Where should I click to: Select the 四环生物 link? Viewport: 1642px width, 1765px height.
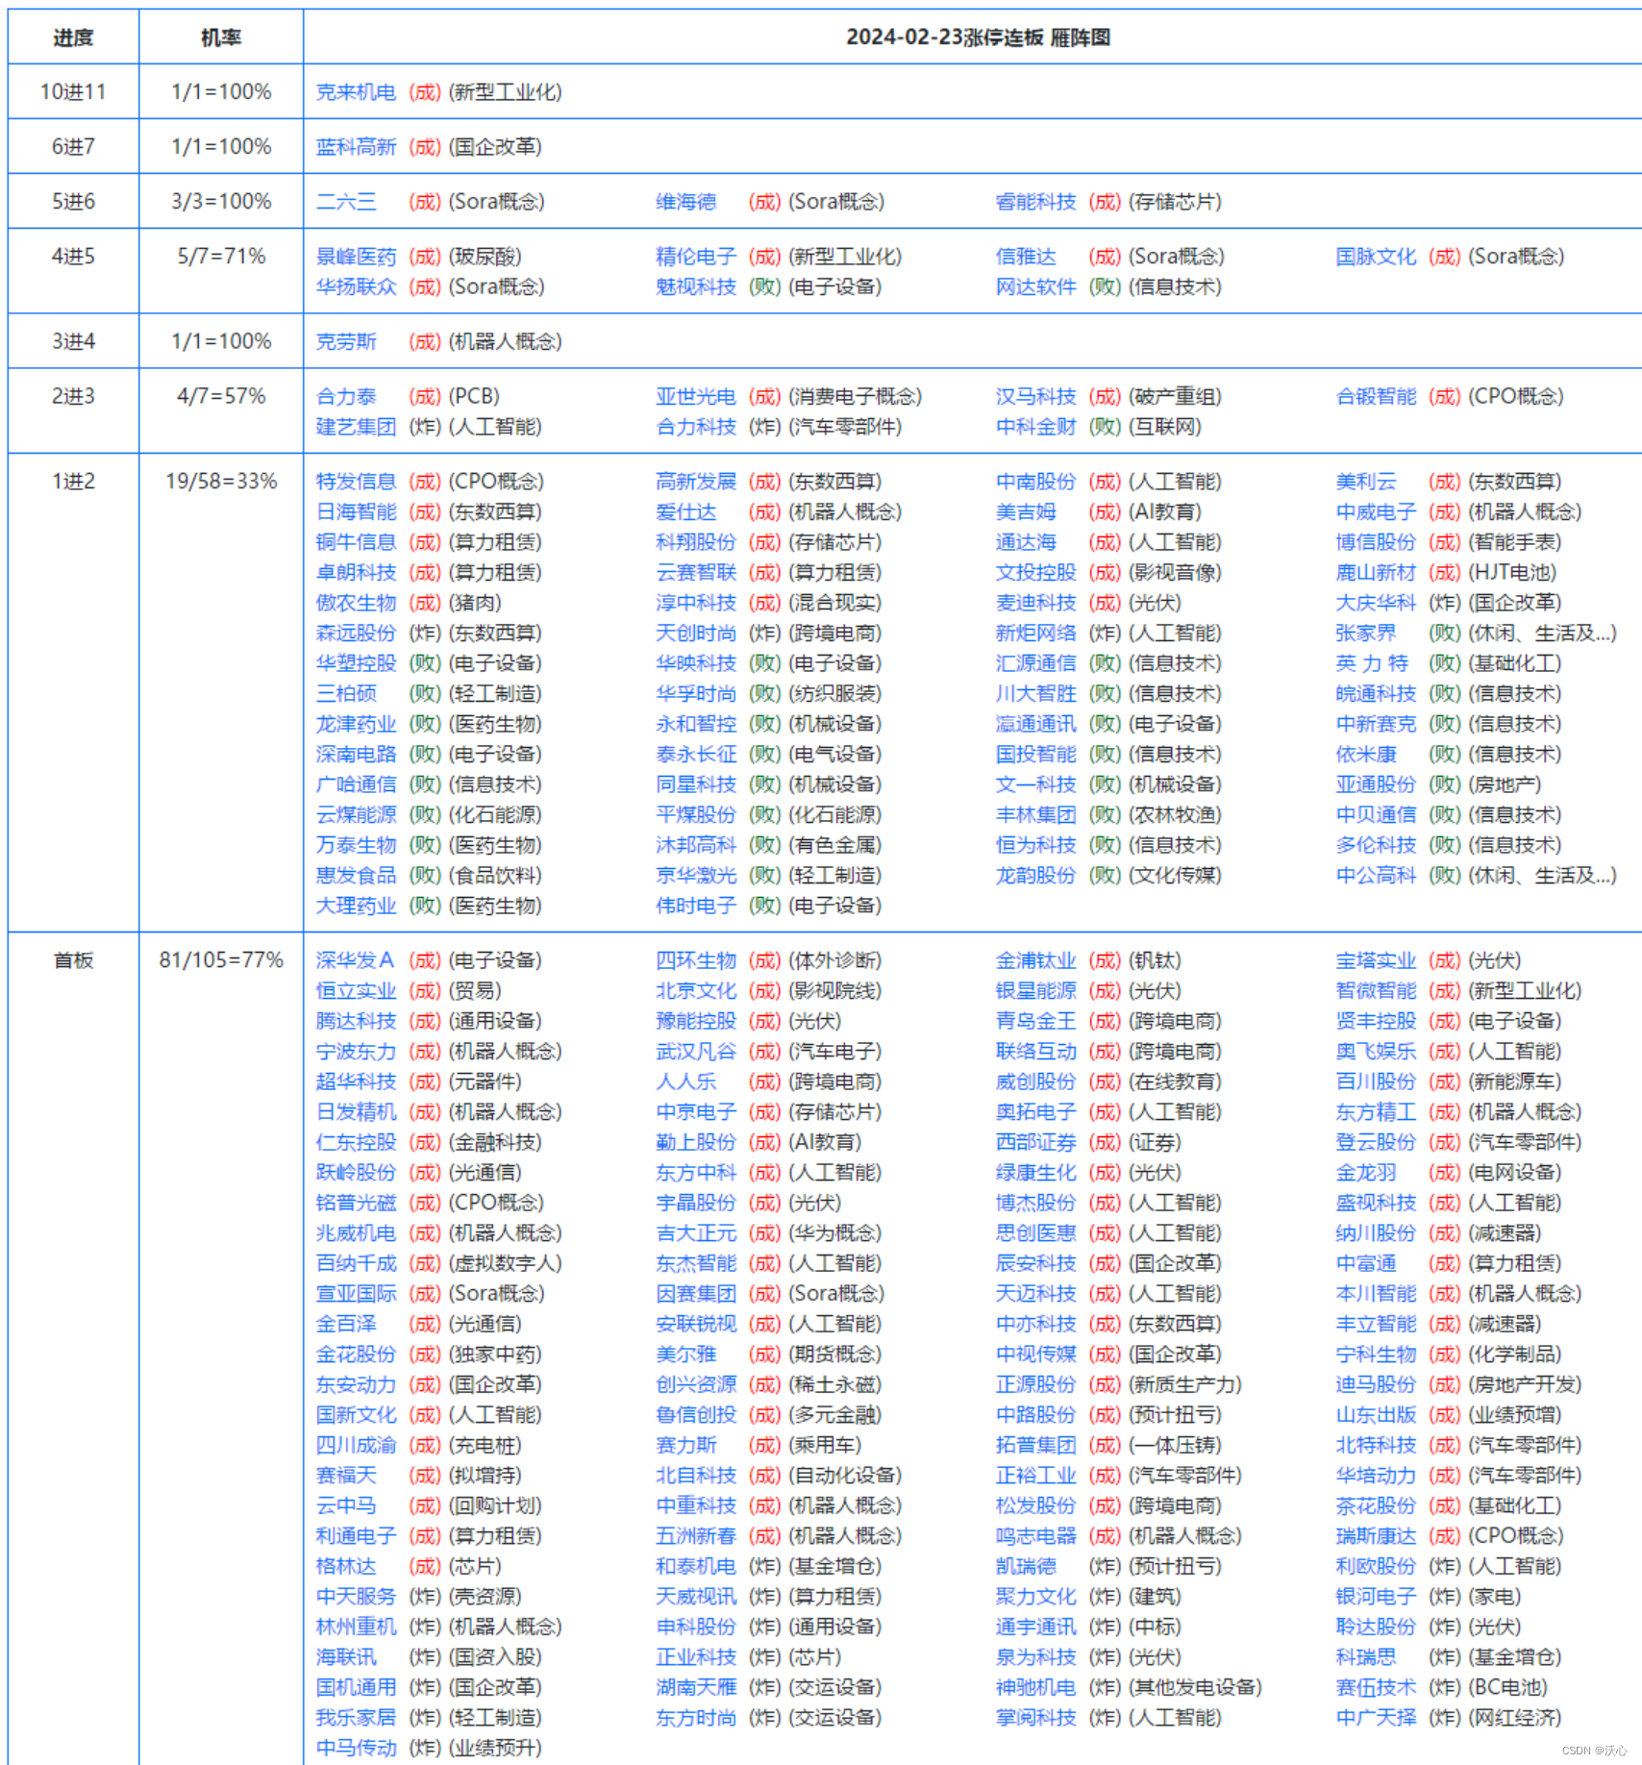696,960
